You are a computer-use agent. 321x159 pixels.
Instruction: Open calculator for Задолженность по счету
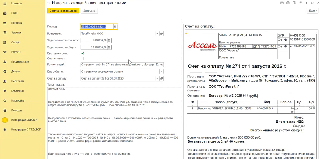pyautogui.click(x=109, y=41)
